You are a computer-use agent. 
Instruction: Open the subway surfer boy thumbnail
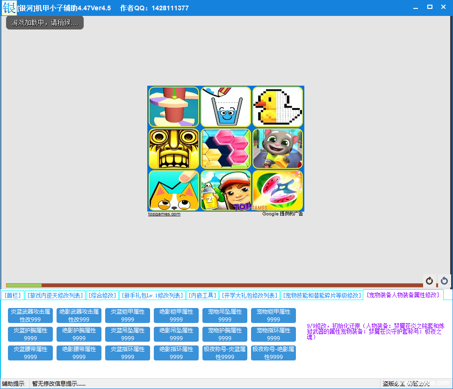(226, 191)
